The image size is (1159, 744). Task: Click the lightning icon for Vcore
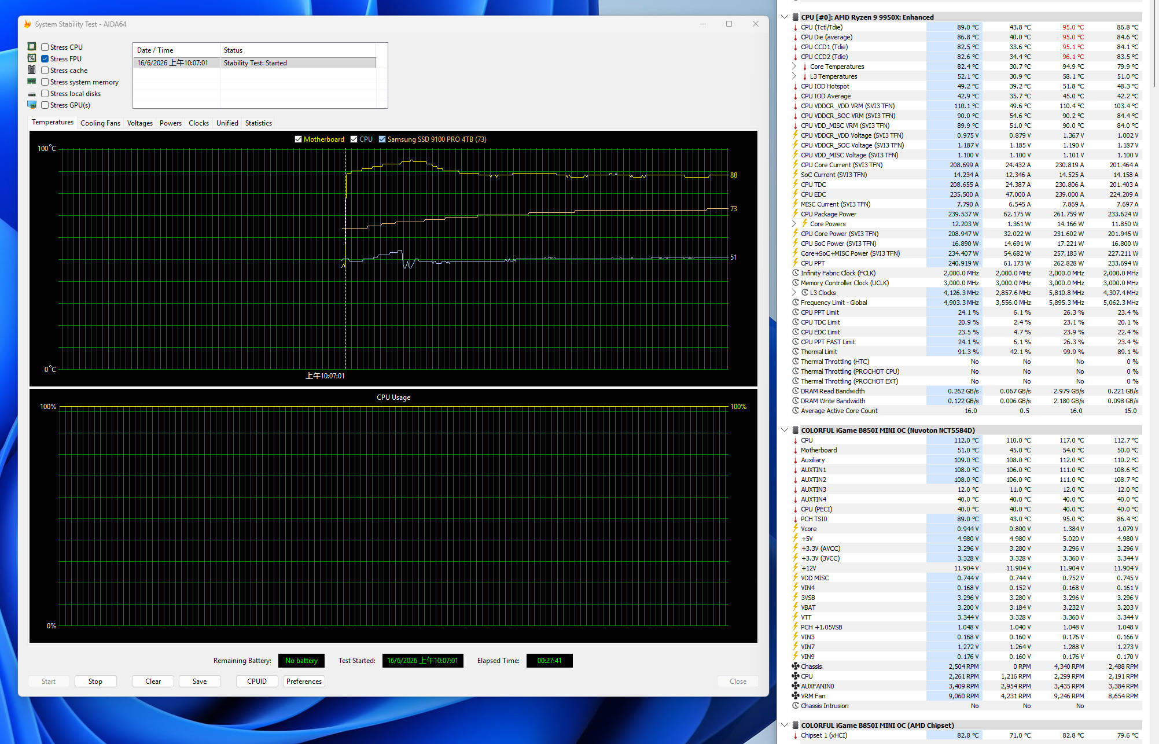(796, 529)
